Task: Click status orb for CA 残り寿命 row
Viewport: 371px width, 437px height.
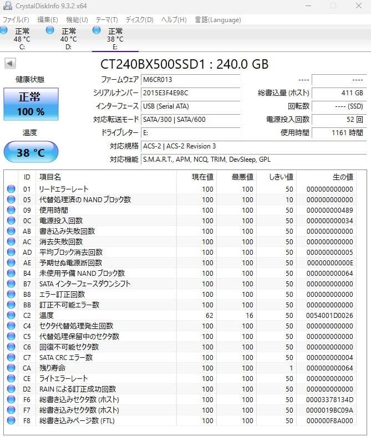Action: (x=11, y=368)
